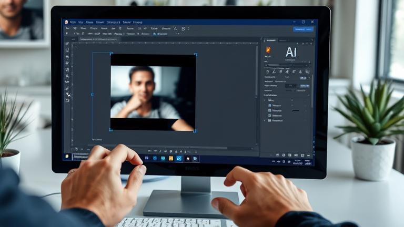This screenshot has height=227, width=404.
Task: Select the second layer row in the layers list
Action: [x=287, y=106]
